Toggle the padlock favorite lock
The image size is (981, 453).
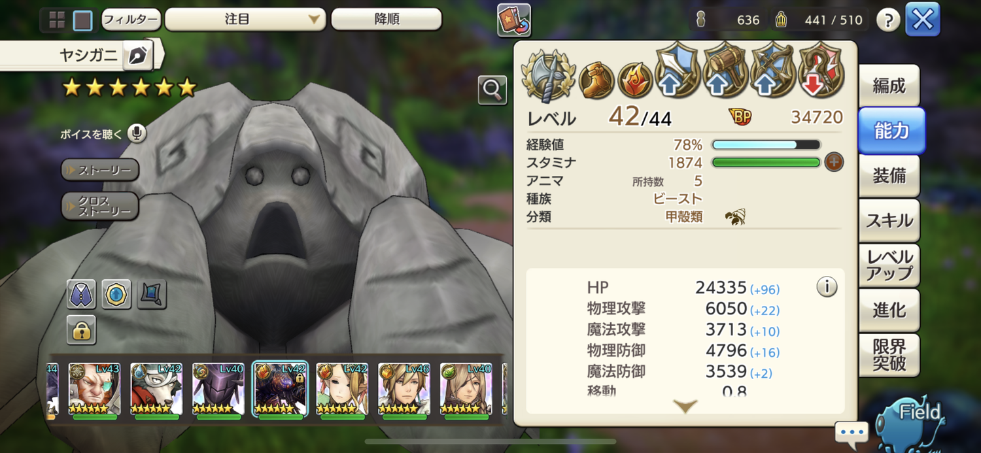click(x=81, y=330)
